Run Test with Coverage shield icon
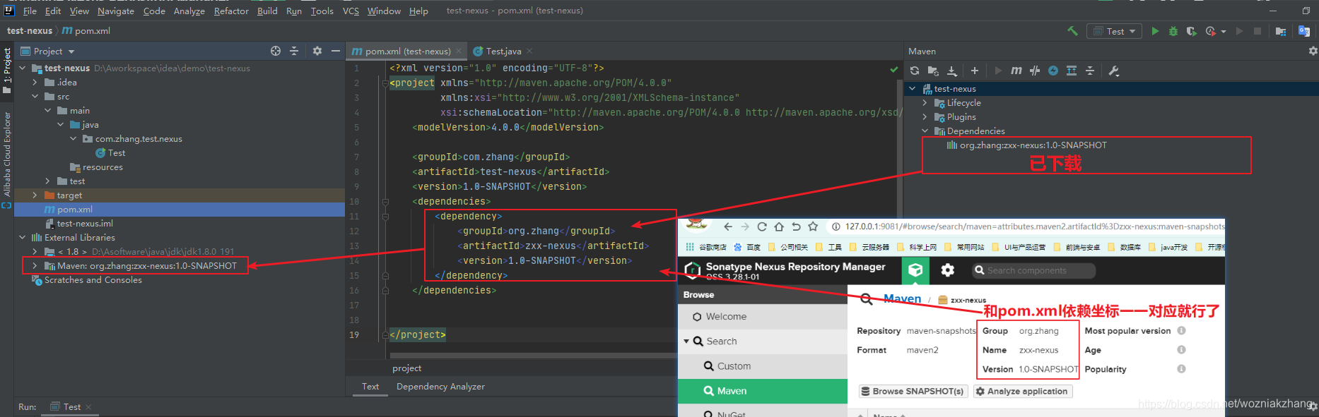 (1192, 31)
